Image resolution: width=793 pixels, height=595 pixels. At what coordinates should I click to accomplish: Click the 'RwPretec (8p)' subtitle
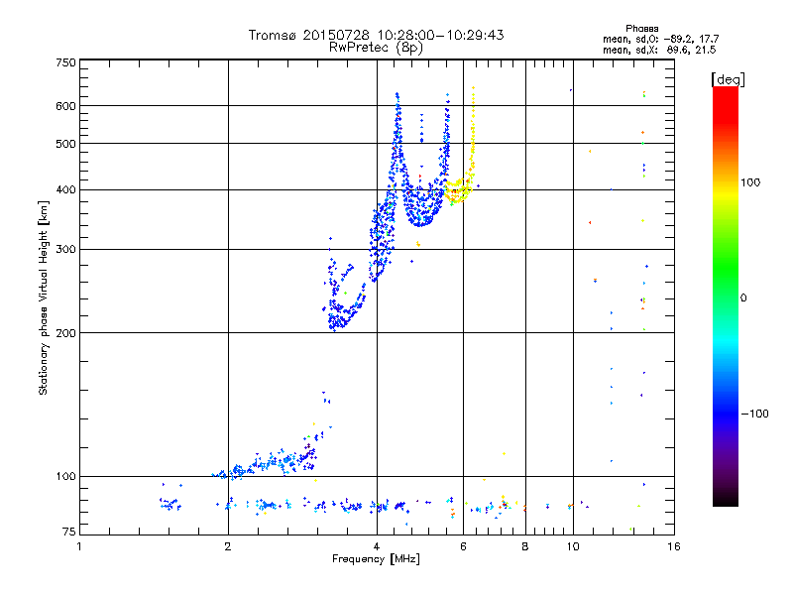376,48
